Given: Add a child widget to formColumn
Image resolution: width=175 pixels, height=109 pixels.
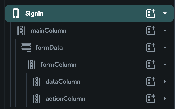Looking at the screenshot, I should (151, 65).
